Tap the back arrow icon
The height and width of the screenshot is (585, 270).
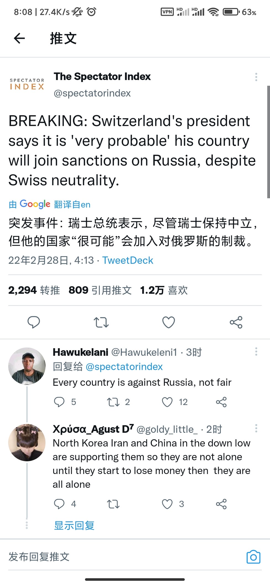(x=19, y=38)
